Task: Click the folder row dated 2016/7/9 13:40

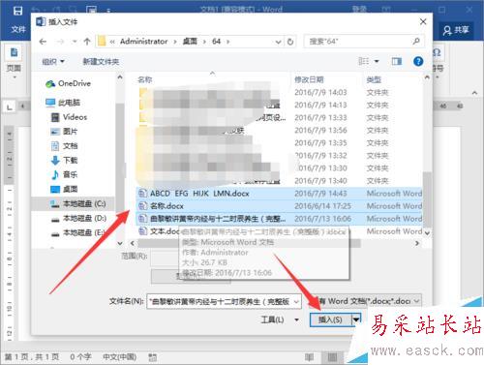Action: click(x=279, y=181)
